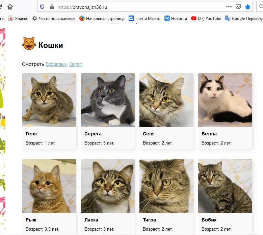
Task: Open Геля cat photo
Action: point(49,100)
